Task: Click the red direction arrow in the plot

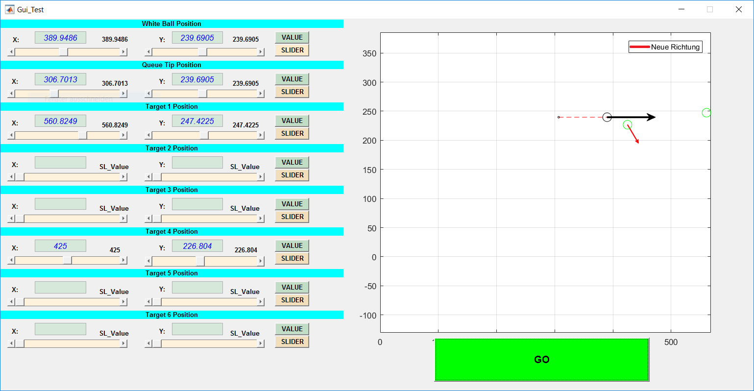Action: click(633, 135)
